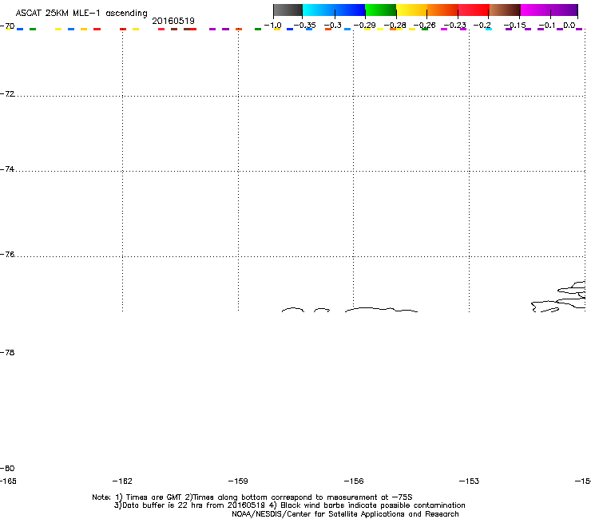
Task: Click the -0.2 color scale label
Action: [482, 26]
